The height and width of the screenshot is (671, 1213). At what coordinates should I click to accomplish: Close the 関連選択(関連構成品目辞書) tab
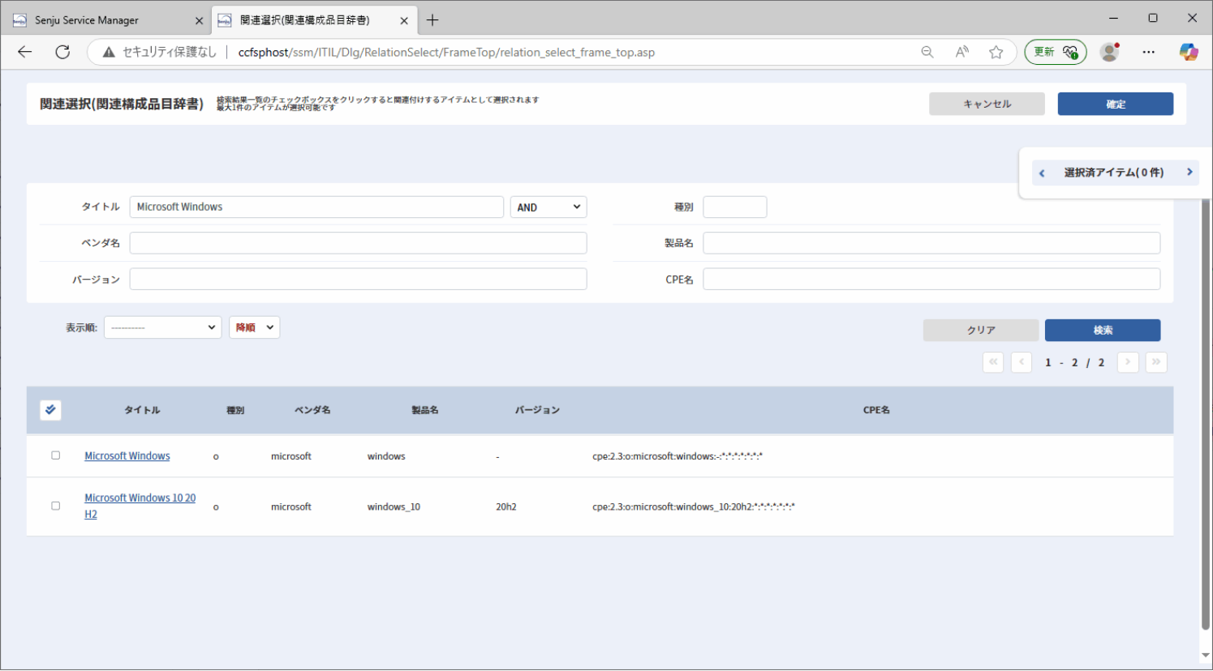[404, 21]
